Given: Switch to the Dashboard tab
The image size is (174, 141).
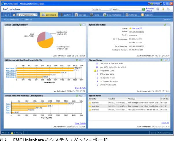Looking at the screenshot, I should [x=49, y=15].
